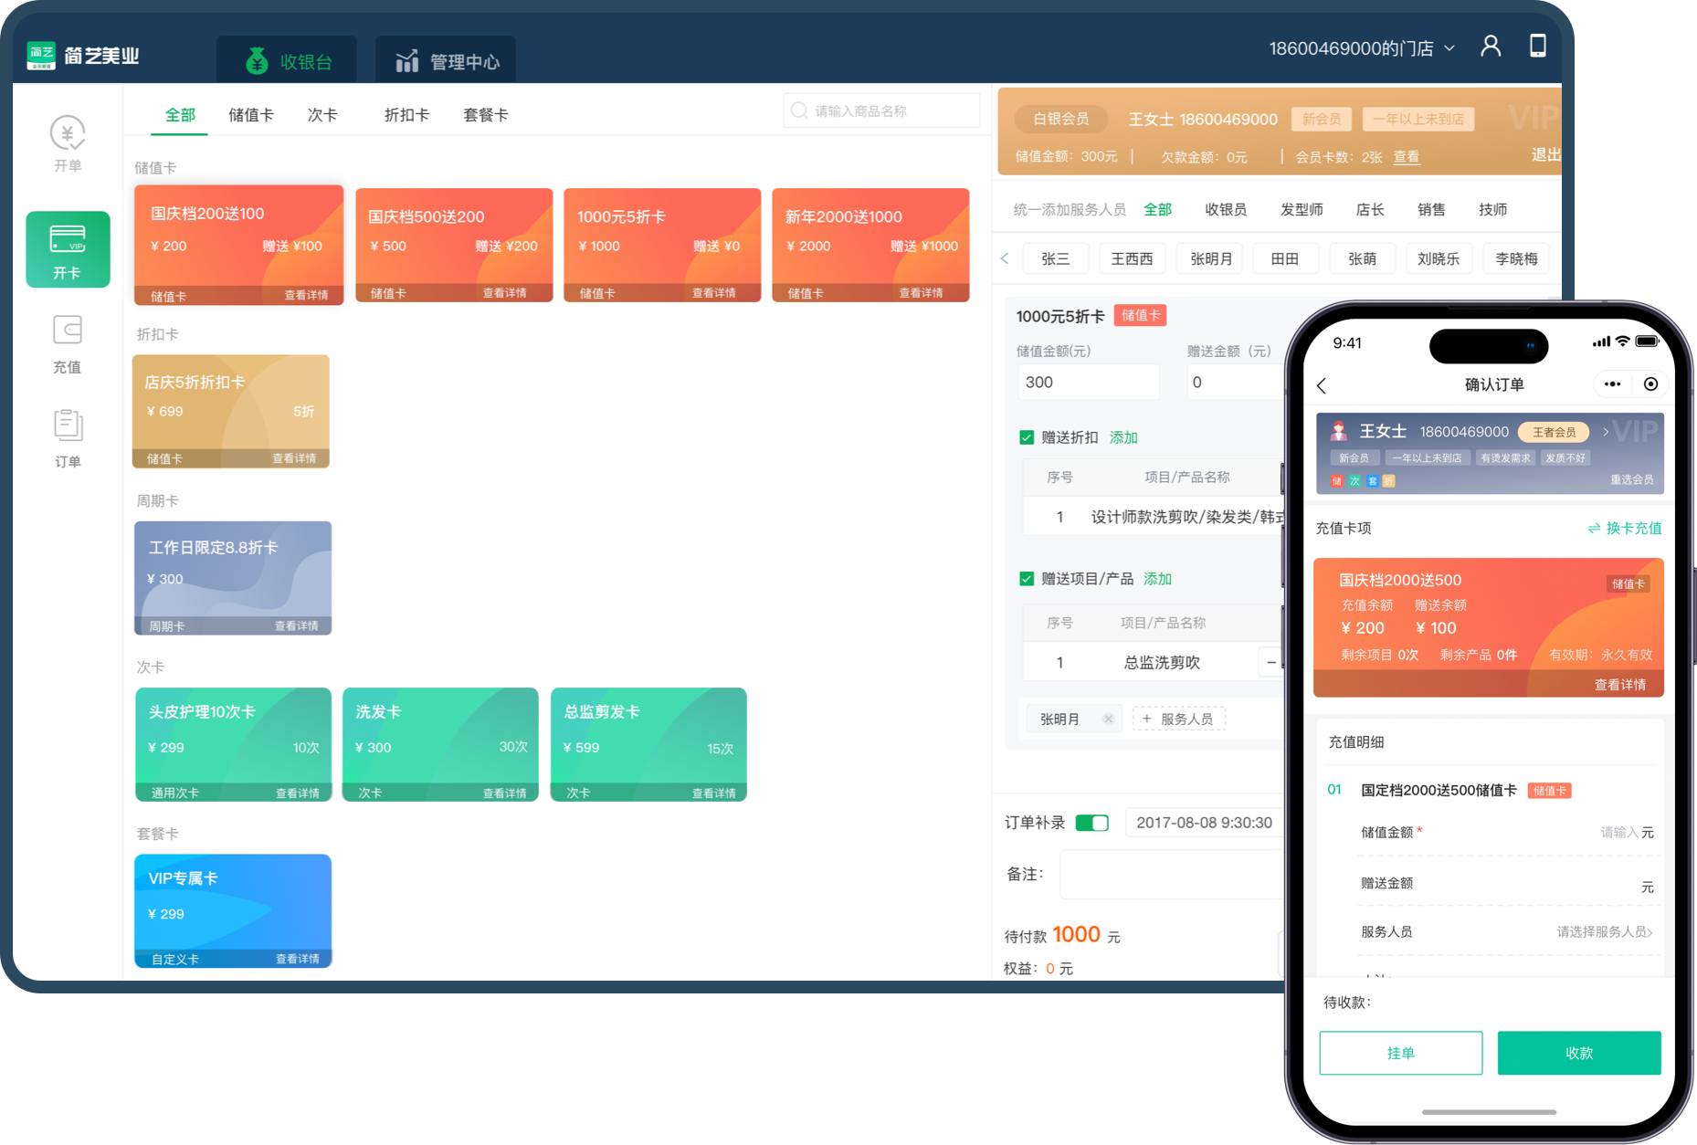Select staff member 张三
1697x1145 pixels.
[1055, 258]
